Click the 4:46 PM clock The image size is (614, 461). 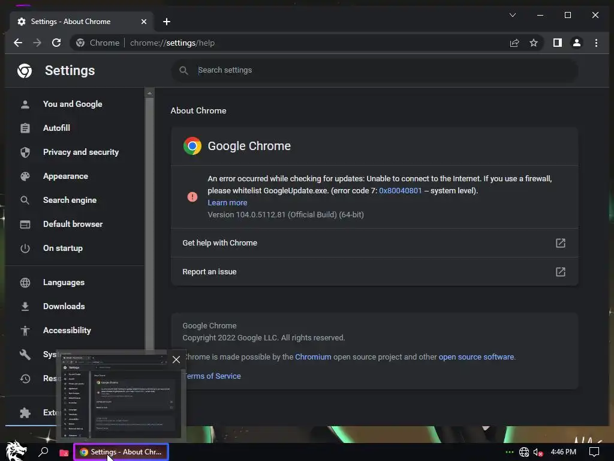tap(563, 452)
